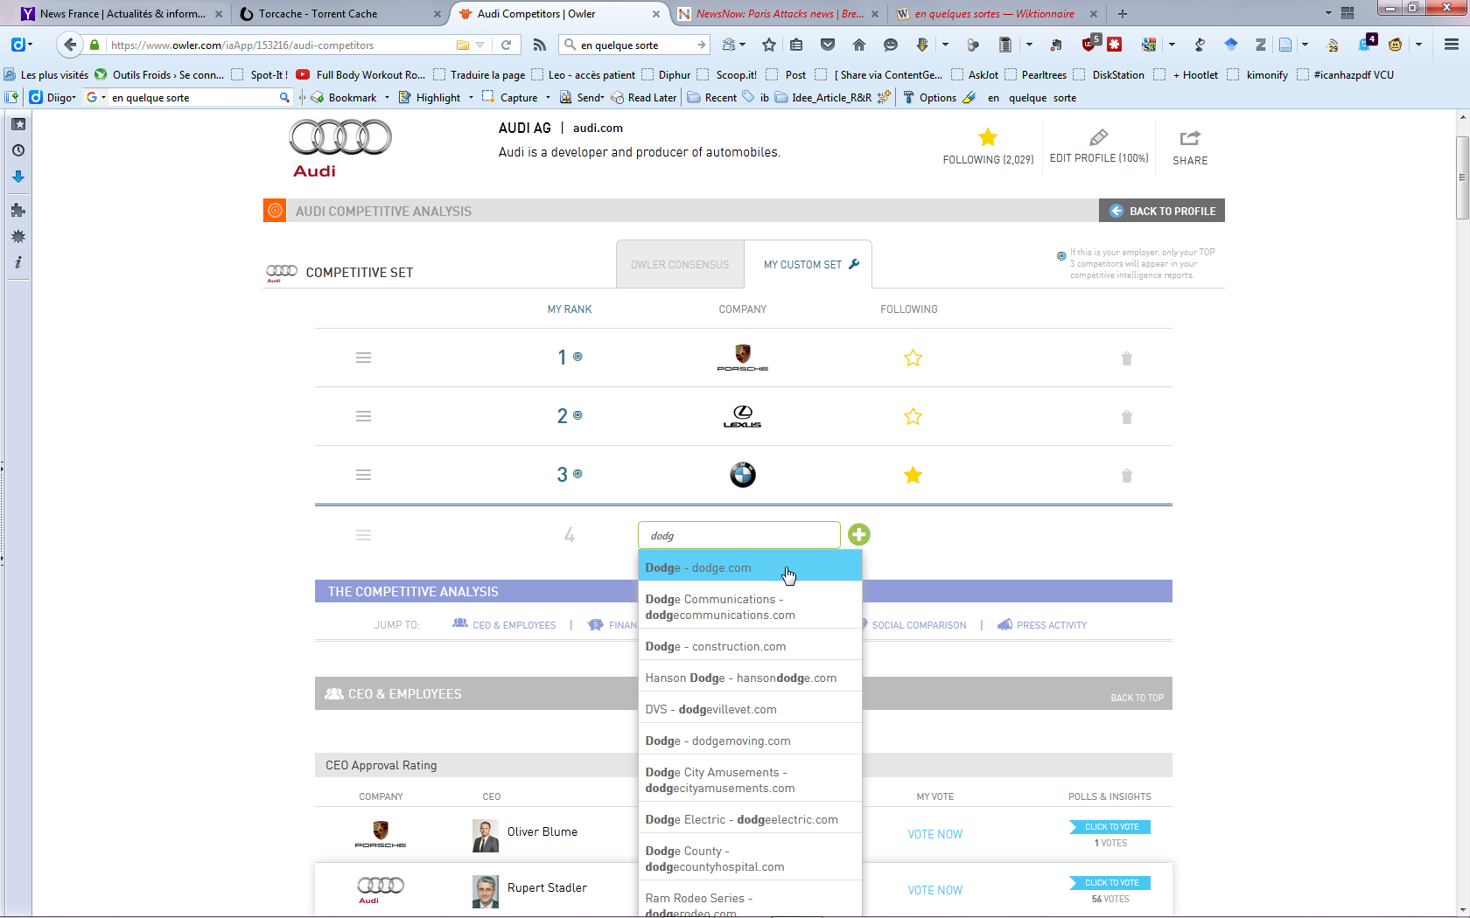Select Dodge Electric suggestion
1470x918 pixels.
coord(750,819)
